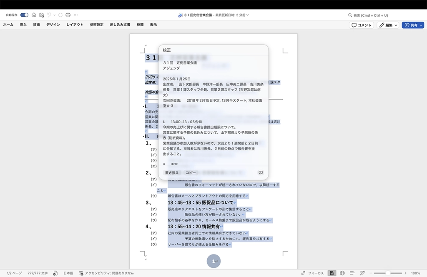
Task: Click the 置き換え button in the popup
Action: coord(172,172)
